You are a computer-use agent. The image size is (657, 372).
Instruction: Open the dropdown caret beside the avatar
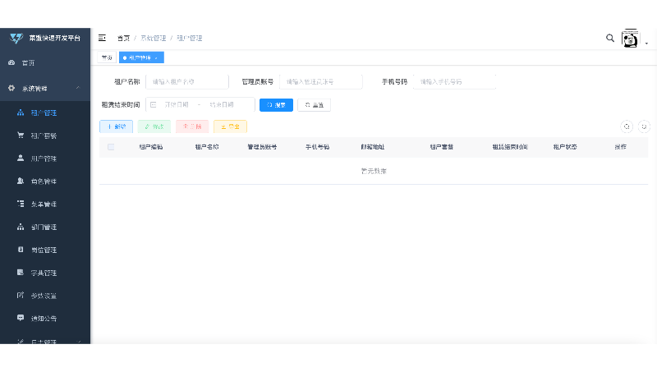[x=646, y=44]
